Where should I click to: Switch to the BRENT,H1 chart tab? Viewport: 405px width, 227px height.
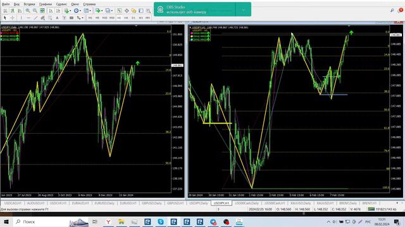click(370, 203)
